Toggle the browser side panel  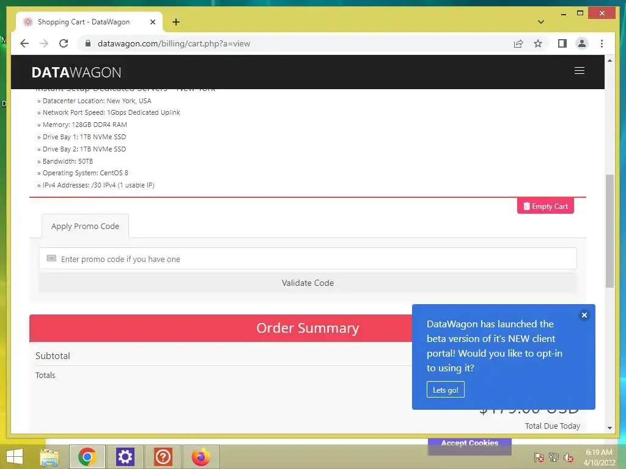(562, 43)
